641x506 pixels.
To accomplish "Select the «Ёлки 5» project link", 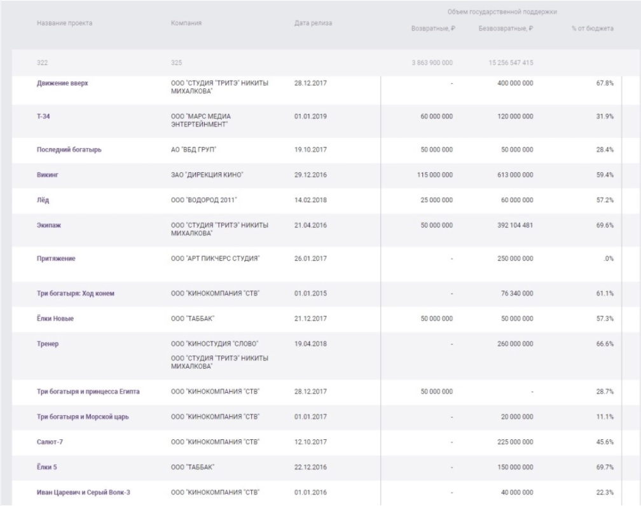I will (x=47, y=467).
